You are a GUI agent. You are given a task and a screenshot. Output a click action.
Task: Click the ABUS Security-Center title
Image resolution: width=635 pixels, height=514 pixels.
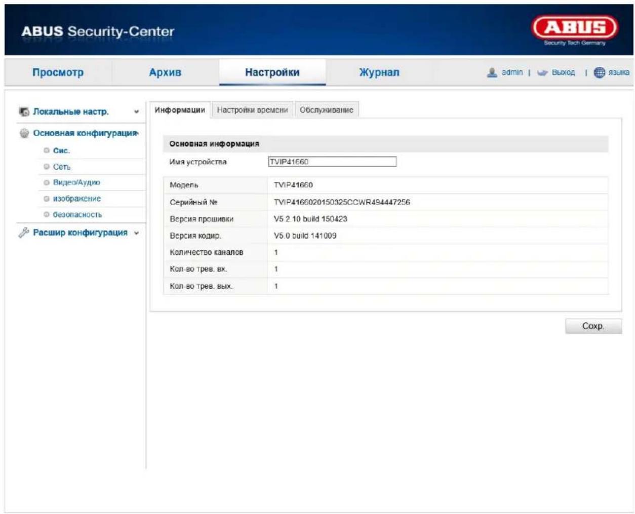pyautogui.click(x=98, y=31)
